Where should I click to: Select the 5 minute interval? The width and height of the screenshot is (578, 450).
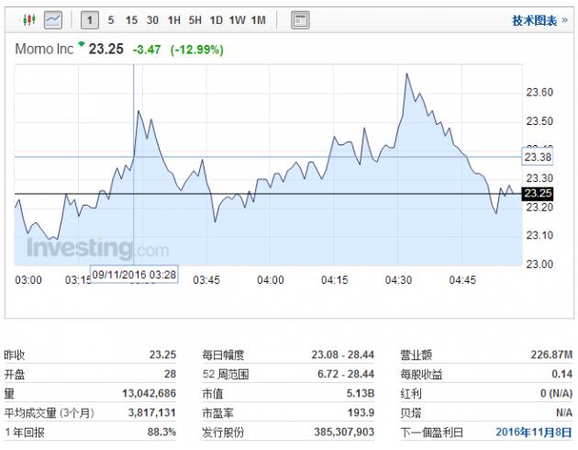coord(111,20)
